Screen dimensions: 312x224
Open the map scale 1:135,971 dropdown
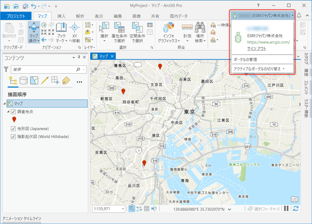tap(123, 209)
